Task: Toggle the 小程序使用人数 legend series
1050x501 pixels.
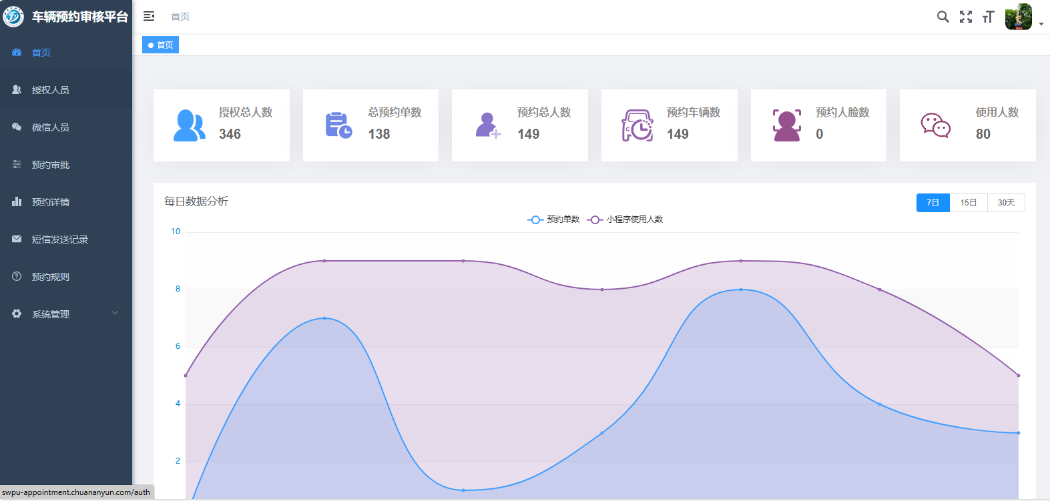Action: coord(625,219)
